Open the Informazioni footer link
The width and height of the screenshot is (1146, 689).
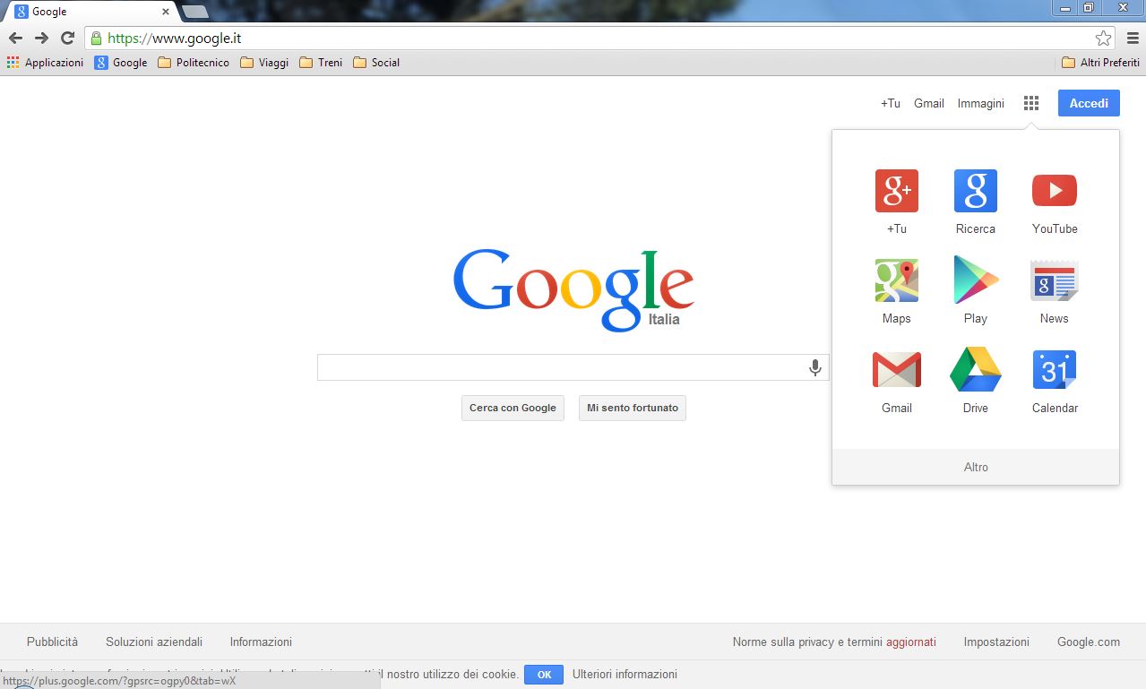tap(261, 642)
